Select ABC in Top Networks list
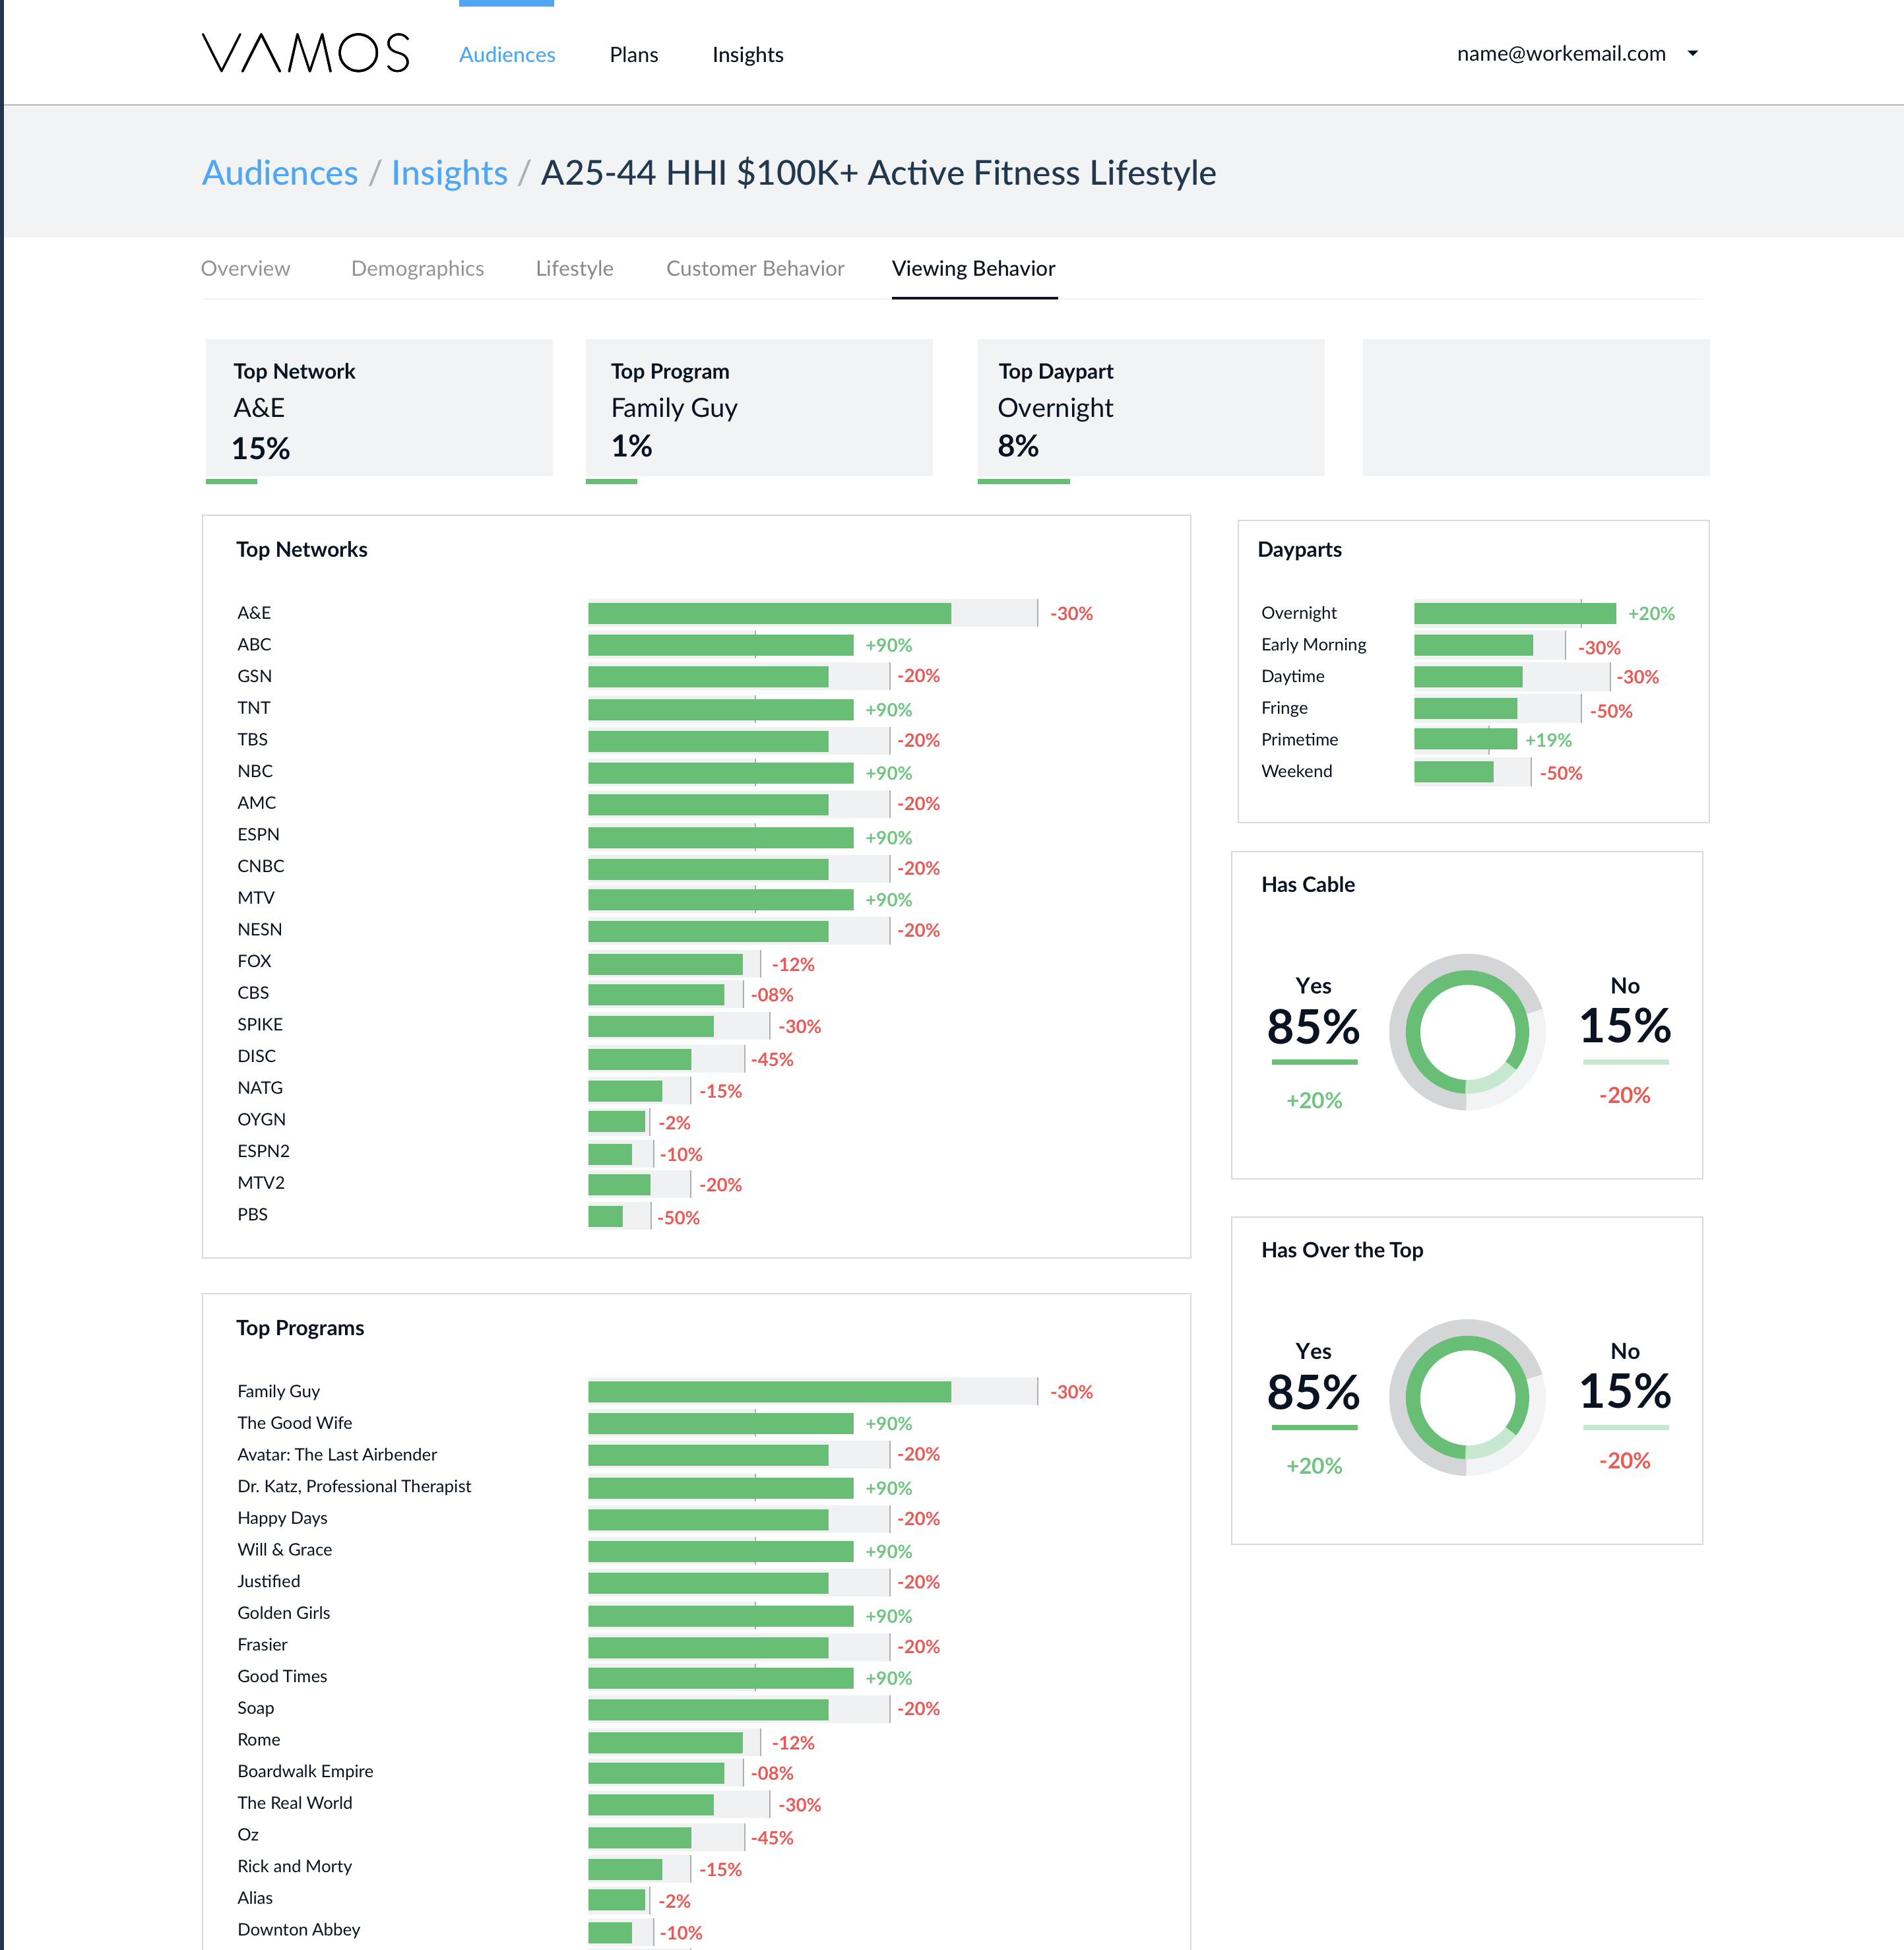1904x1950 pixels. click(x=254, y=644)
